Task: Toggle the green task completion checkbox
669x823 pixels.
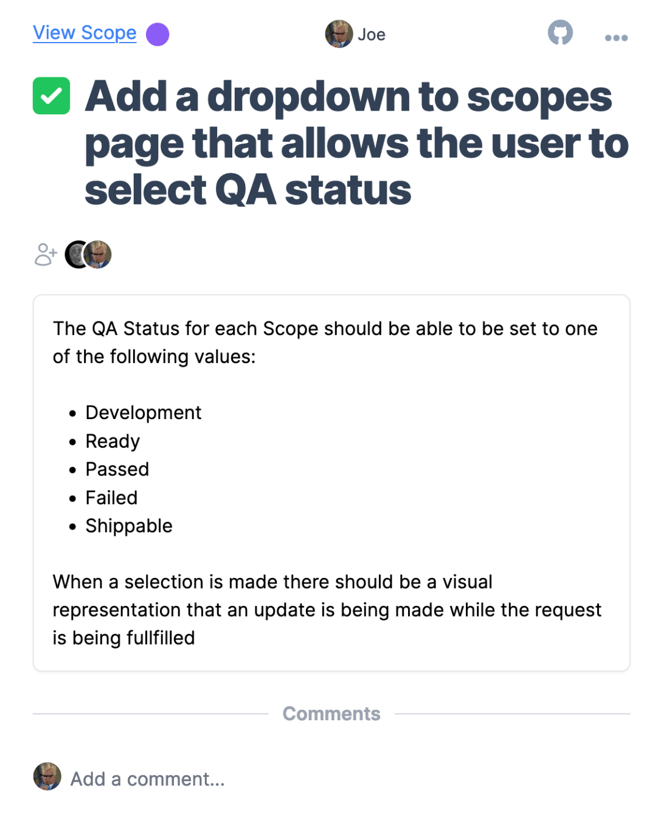Action: pyautogui.click(x=52, y=96)
